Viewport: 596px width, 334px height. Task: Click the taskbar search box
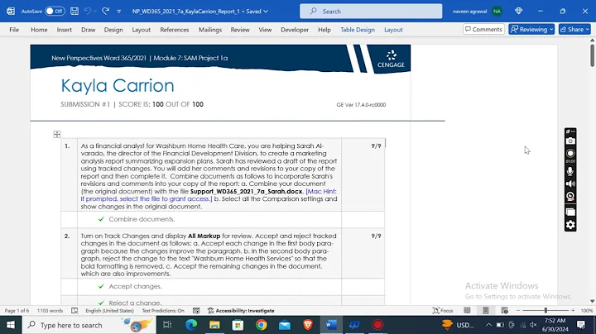tap(89, 325)
